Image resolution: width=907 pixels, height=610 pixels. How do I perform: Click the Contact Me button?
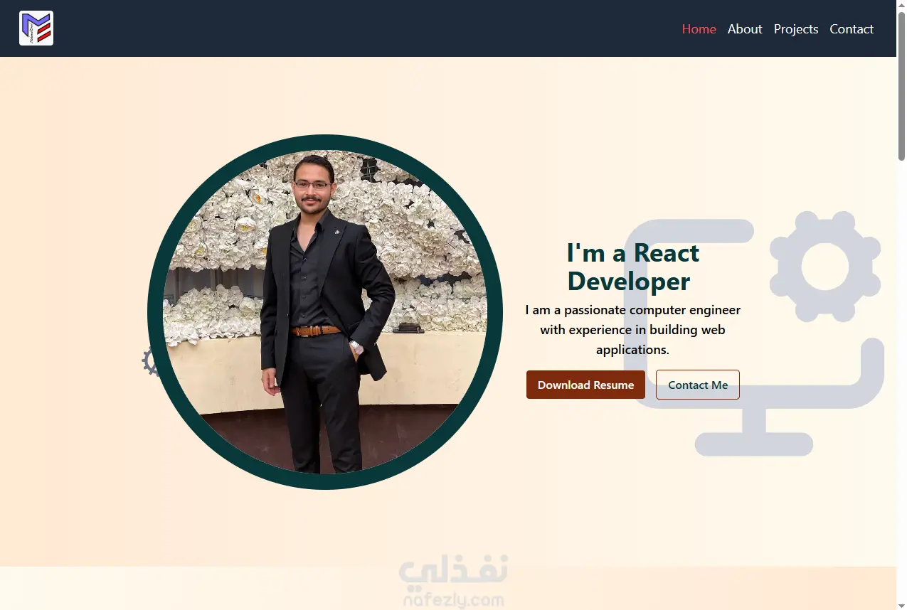(697, 385)
